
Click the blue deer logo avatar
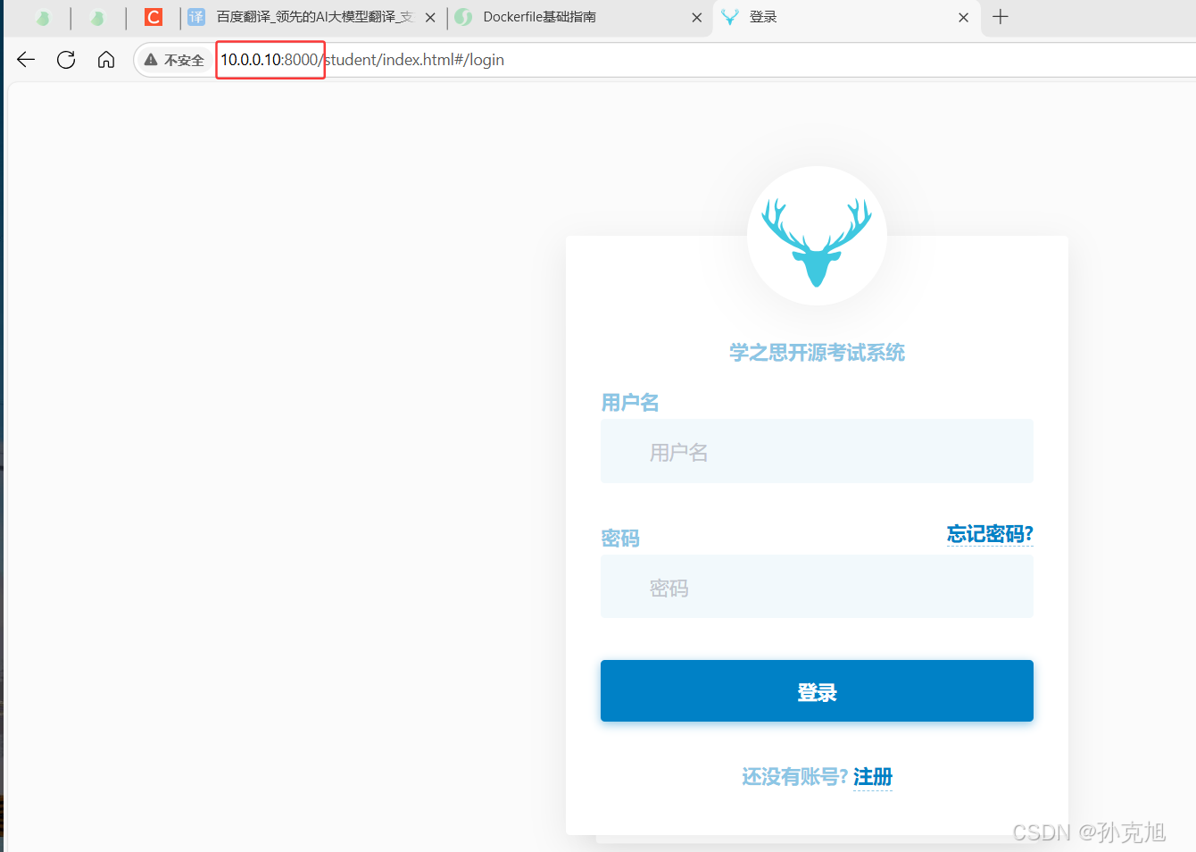[817, 237]
